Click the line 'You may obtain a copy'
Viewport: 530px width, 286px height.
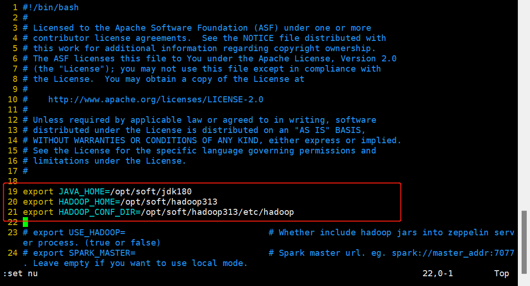click(163, 79)
